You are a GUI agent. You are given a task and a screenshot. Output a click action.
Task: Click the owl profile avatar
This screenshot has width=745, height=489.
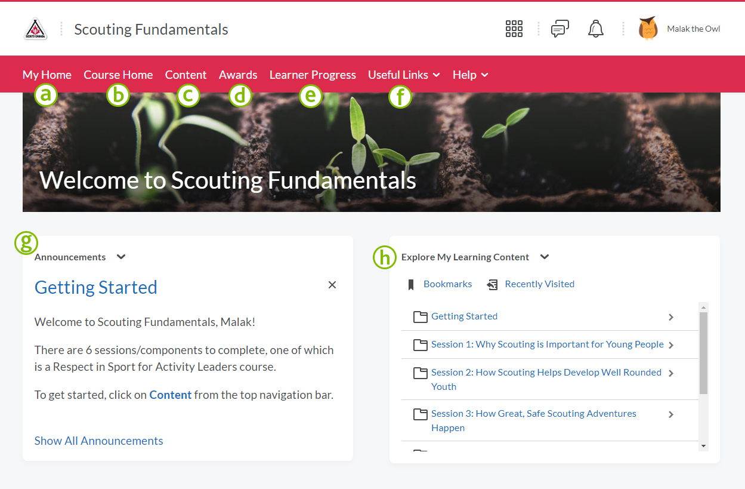648,29
